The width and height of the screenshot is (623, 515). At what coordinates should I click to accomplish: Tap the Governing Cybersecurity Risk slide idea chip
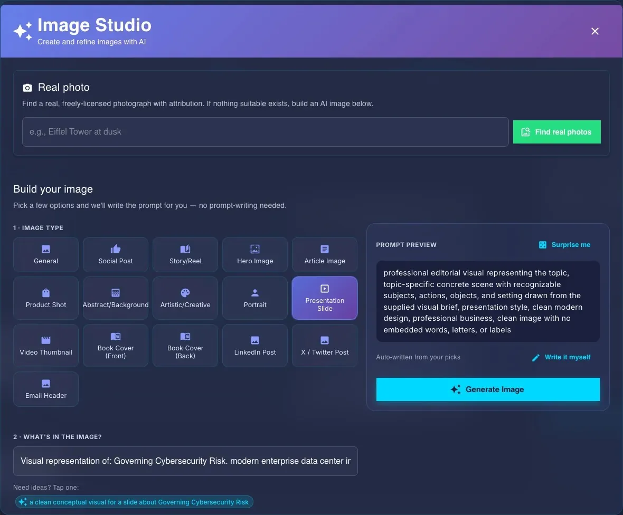pos(134,502)
